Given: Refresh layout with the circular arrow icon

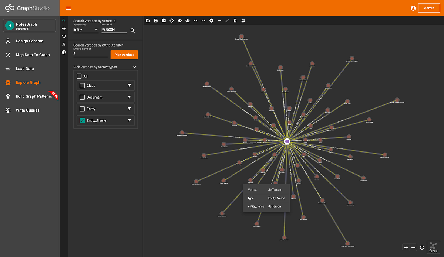Looking at the screenshot, I should [422, 247].
